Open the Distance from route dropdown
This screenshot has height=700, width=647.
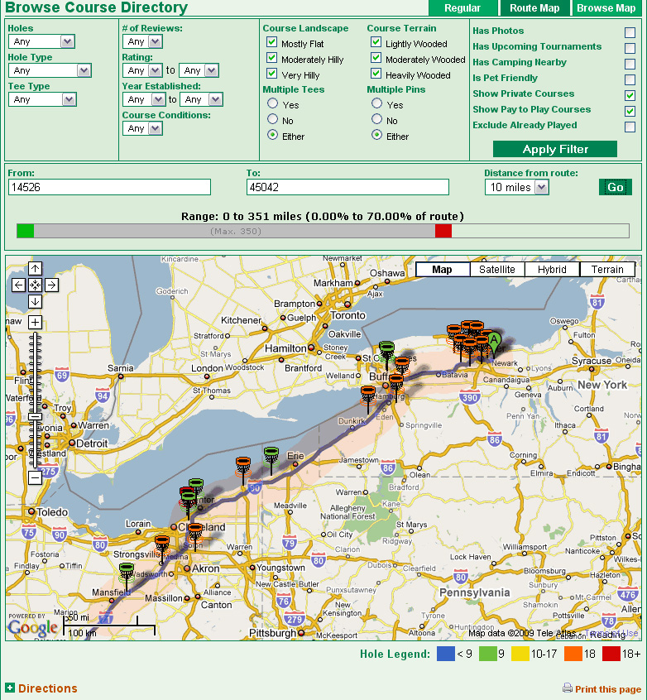[x=541, y=188]
